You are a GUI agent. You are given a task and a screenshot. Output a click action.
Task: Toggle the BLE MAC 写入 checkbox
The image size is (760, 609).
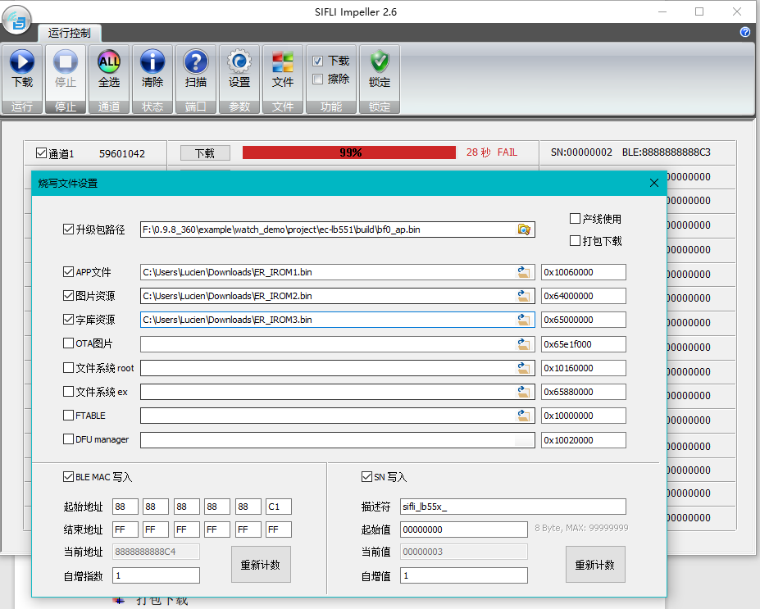pos(68,477)
